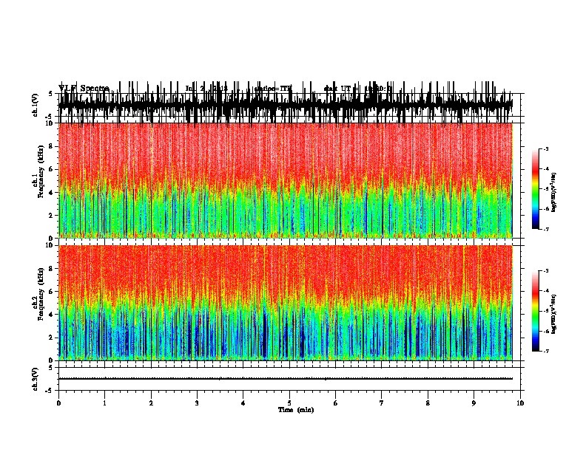Click the 'ch.3(V)' waveform axis label

36,379
